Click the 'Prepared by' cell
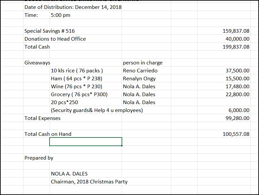 pyautogui.click(x=39, y=158)
